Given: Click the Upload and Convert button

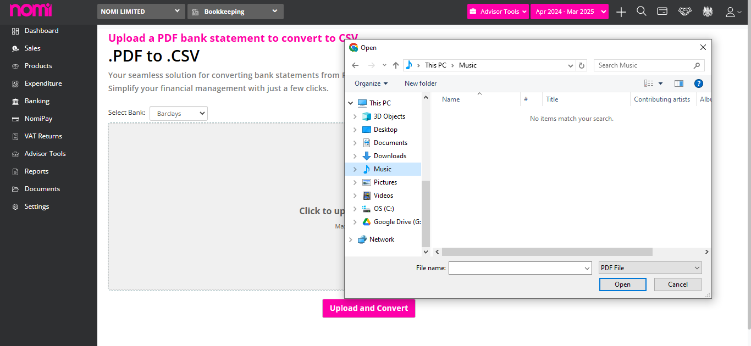Looking at the screenshot, I should (369, 308).
